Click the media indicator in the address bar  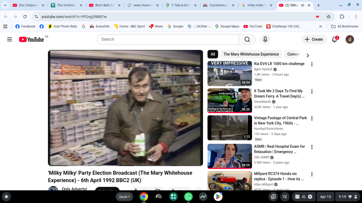[x=318, y=17]
